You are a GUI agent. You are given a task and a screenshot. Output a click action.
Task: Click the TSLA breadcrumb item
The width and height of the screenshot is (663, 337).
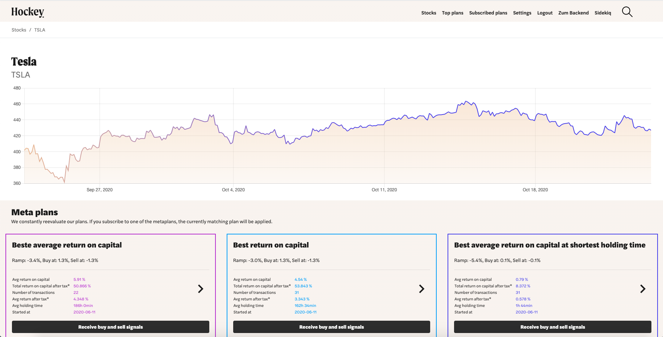40,30
